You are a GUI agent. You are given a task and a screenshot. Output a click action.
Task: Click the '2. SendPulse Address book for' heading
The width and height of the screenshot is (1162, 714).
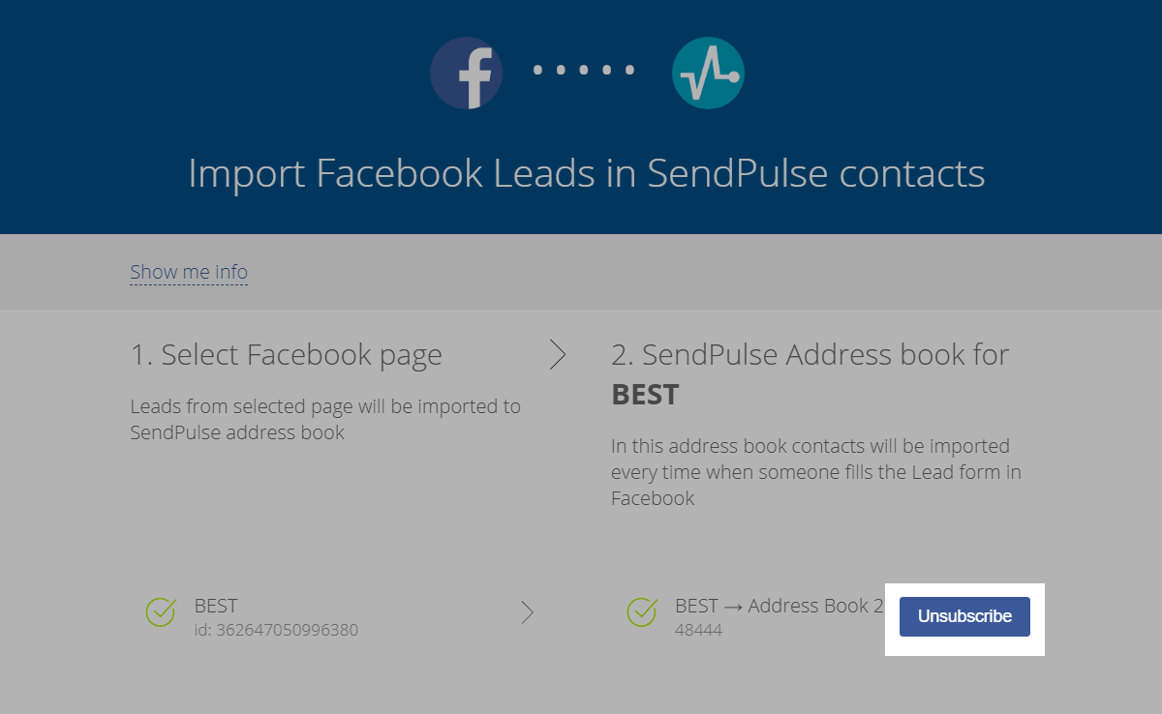[810, 355]
